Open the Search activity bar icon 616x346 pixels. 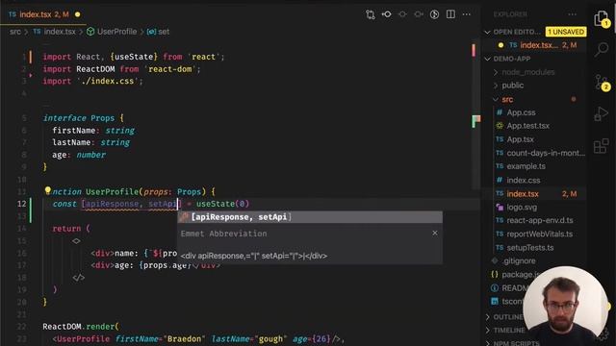tap(601, 50)
